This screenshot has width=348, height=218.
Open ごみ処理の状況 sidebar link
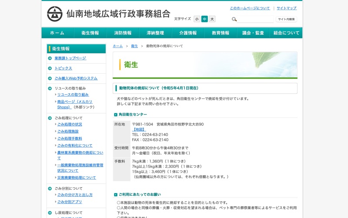coord(70,124)
